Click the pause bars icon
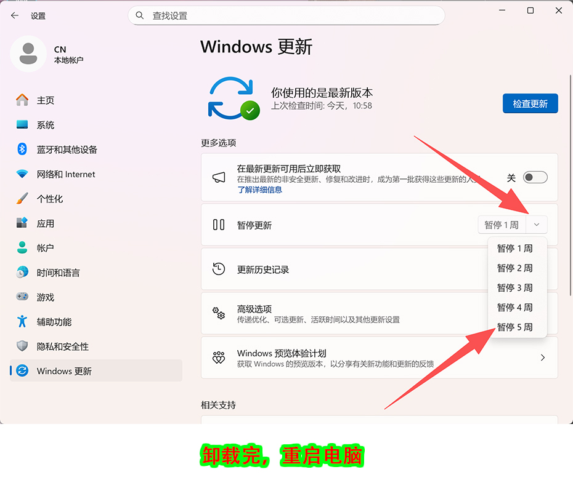Viewport: 573px width, 496px height. (x=219, y=225)
